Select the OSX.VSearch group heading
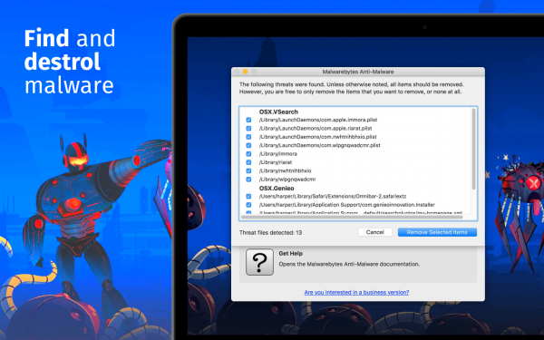The image size is (544, 340). (278, 112)
